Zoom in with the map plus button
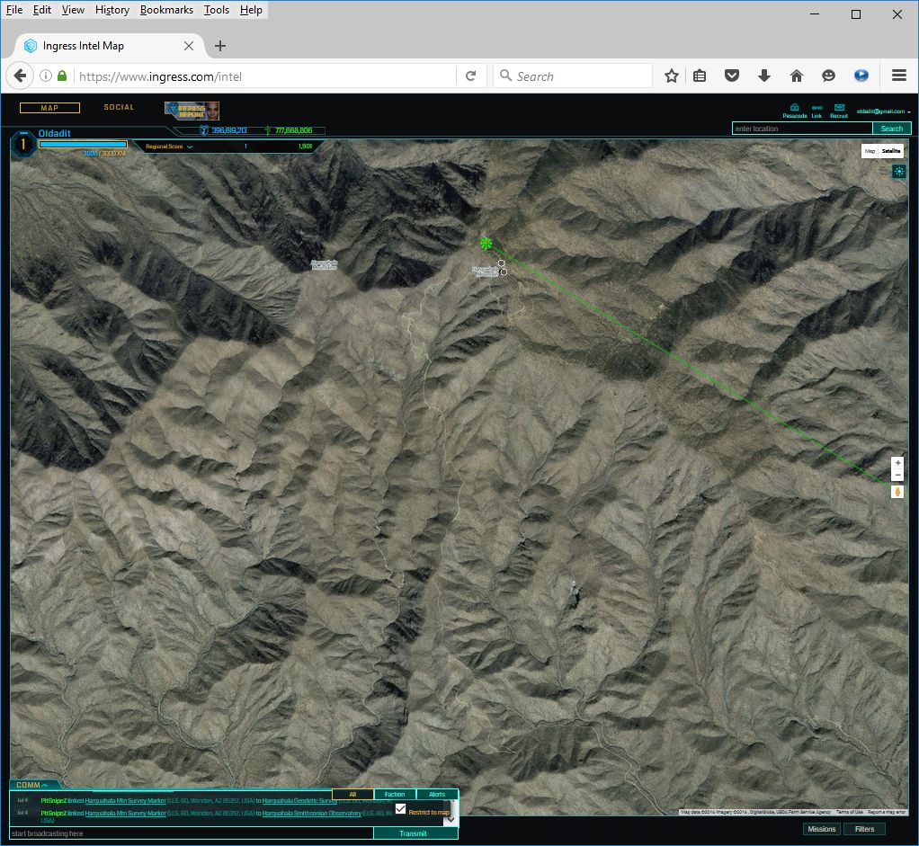The width and height of the screenshot is (919, 846). (x=897, y=463)
